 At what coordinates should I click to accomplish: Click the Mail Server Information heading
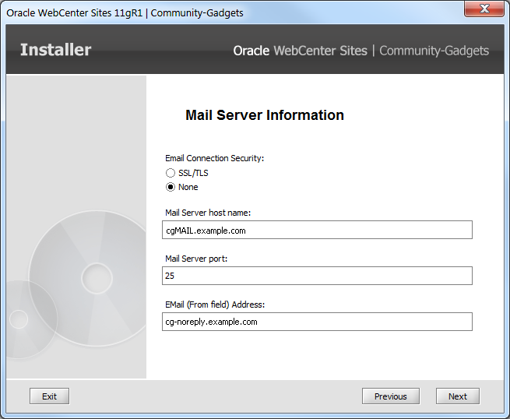click(265, 115)
